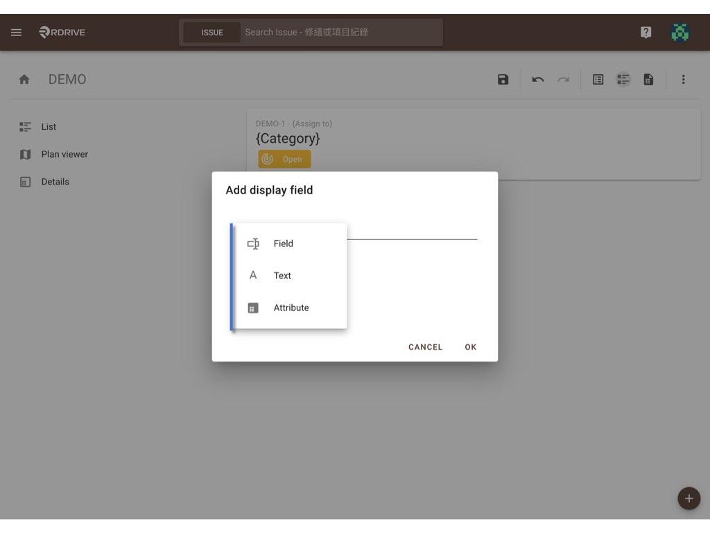Go to home via house icon
This screenshot has width=710, height=533.
click(24, 80)
